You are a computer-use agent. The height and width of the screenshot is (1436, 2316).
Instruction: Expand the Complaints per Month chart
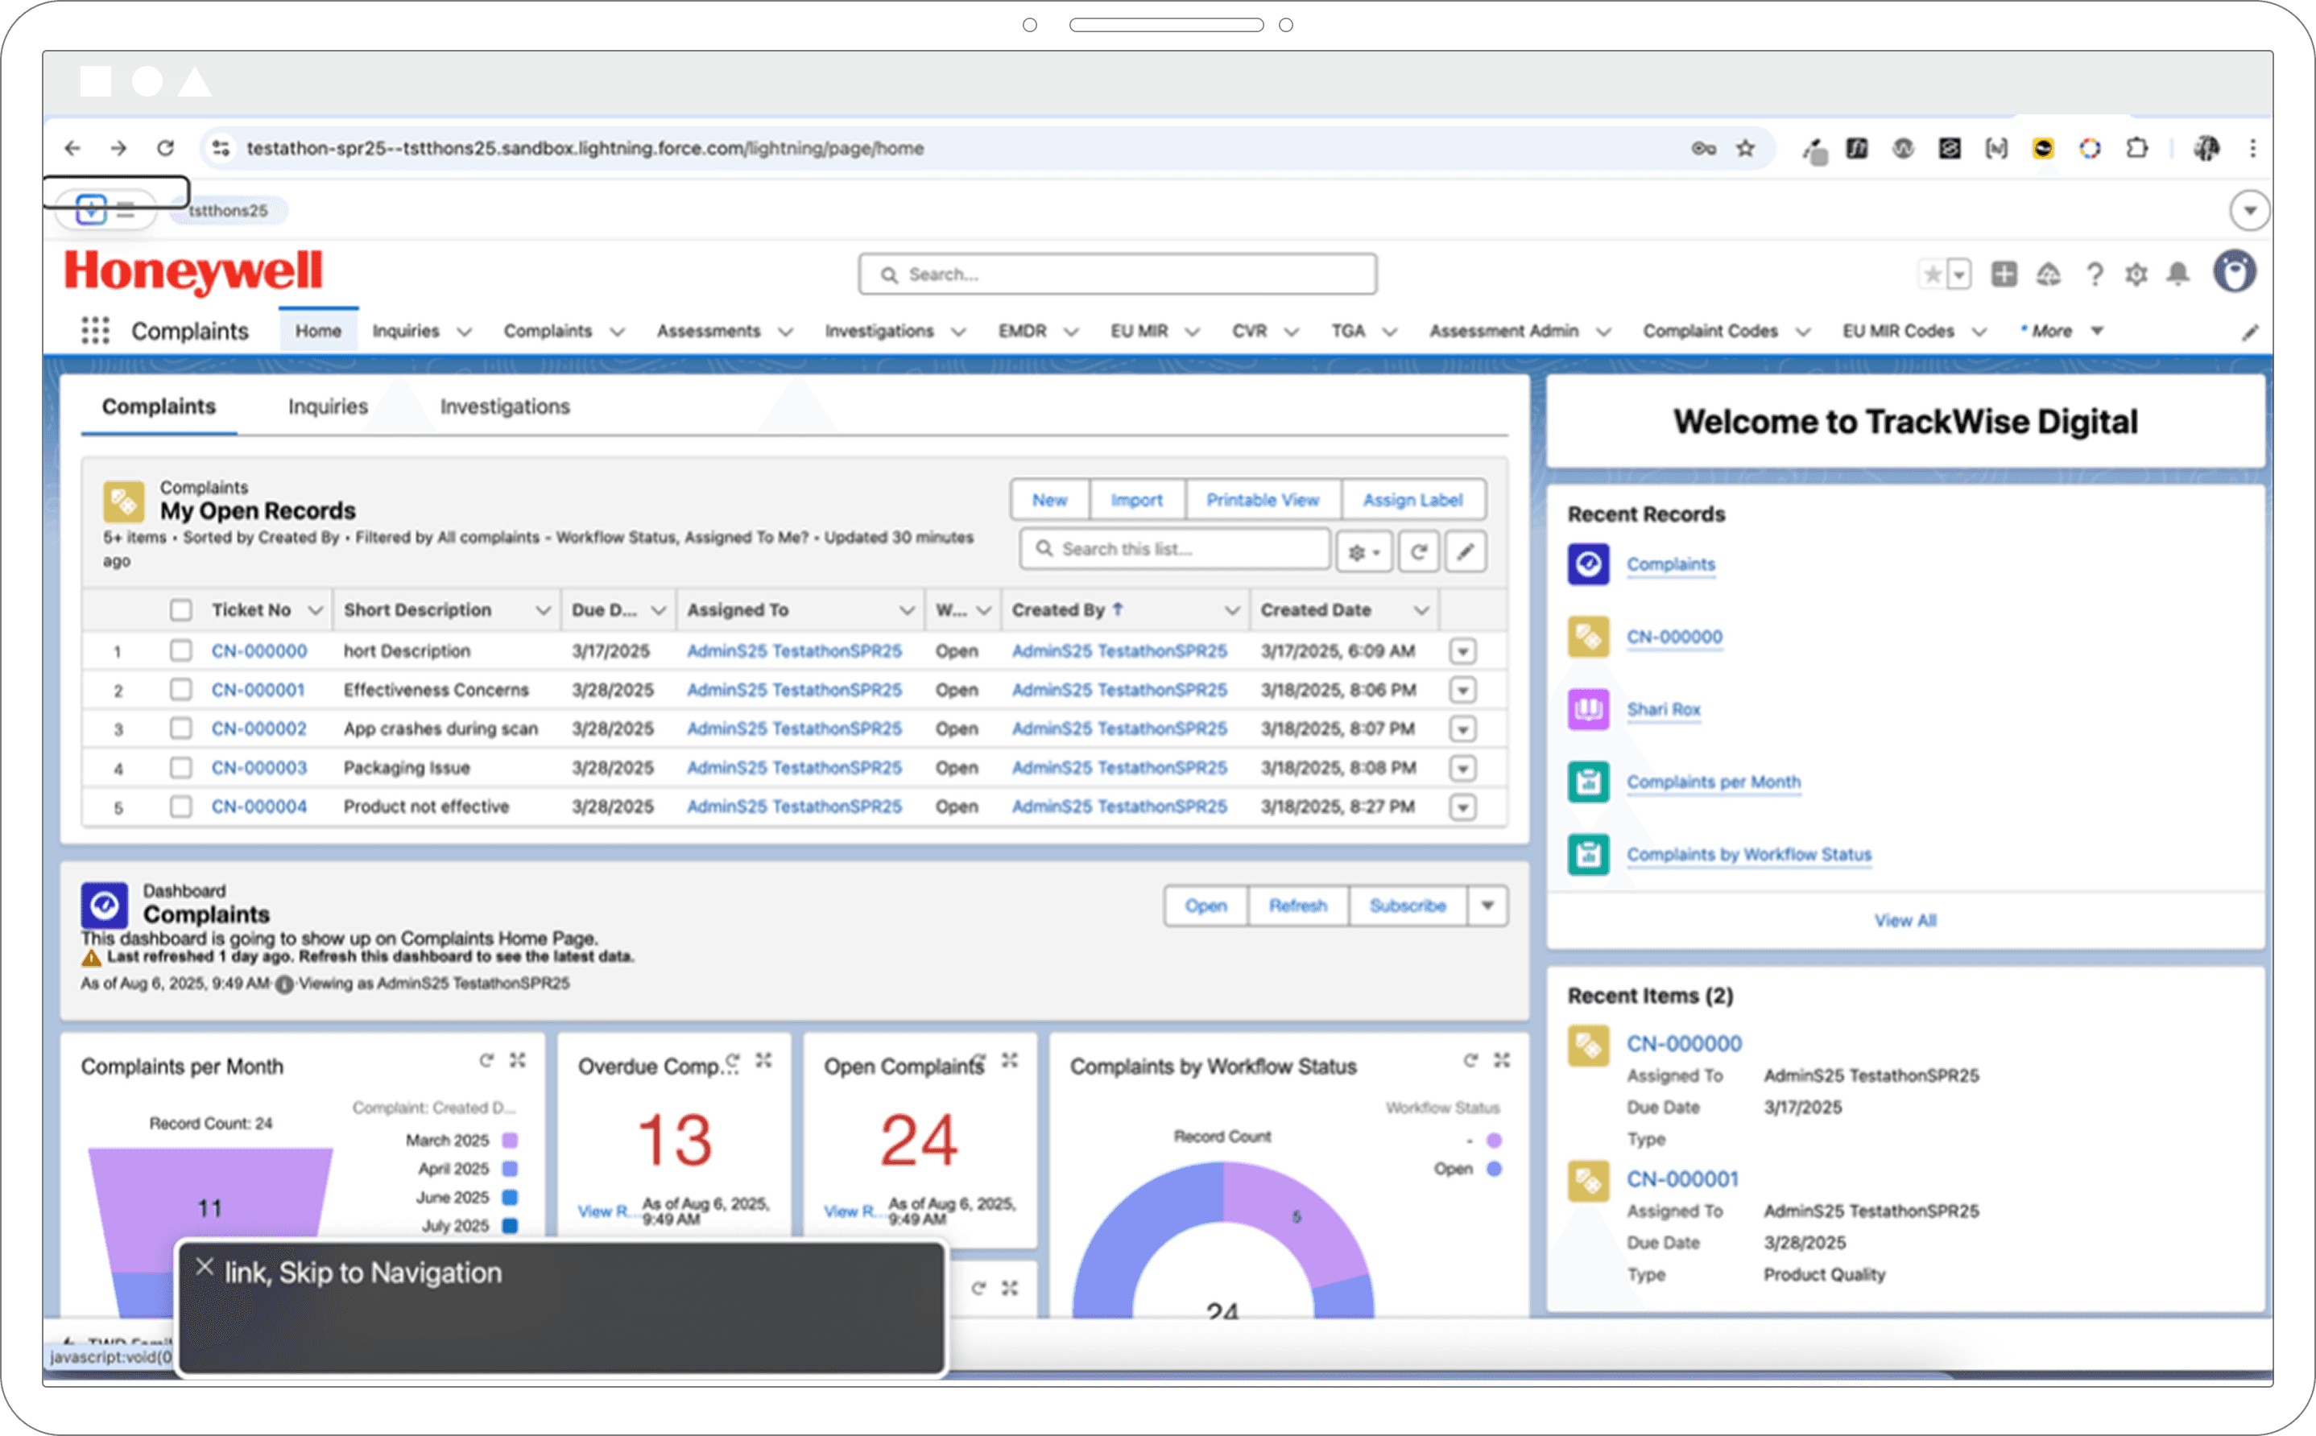pyautogui.click(x=518, y=1060)
